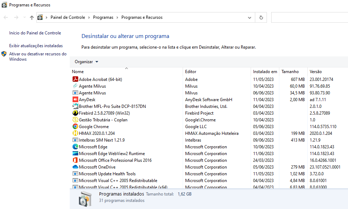The image size is (348, 209).
Task: Select the Microsoft Edge icon
Action: (75, 147)
